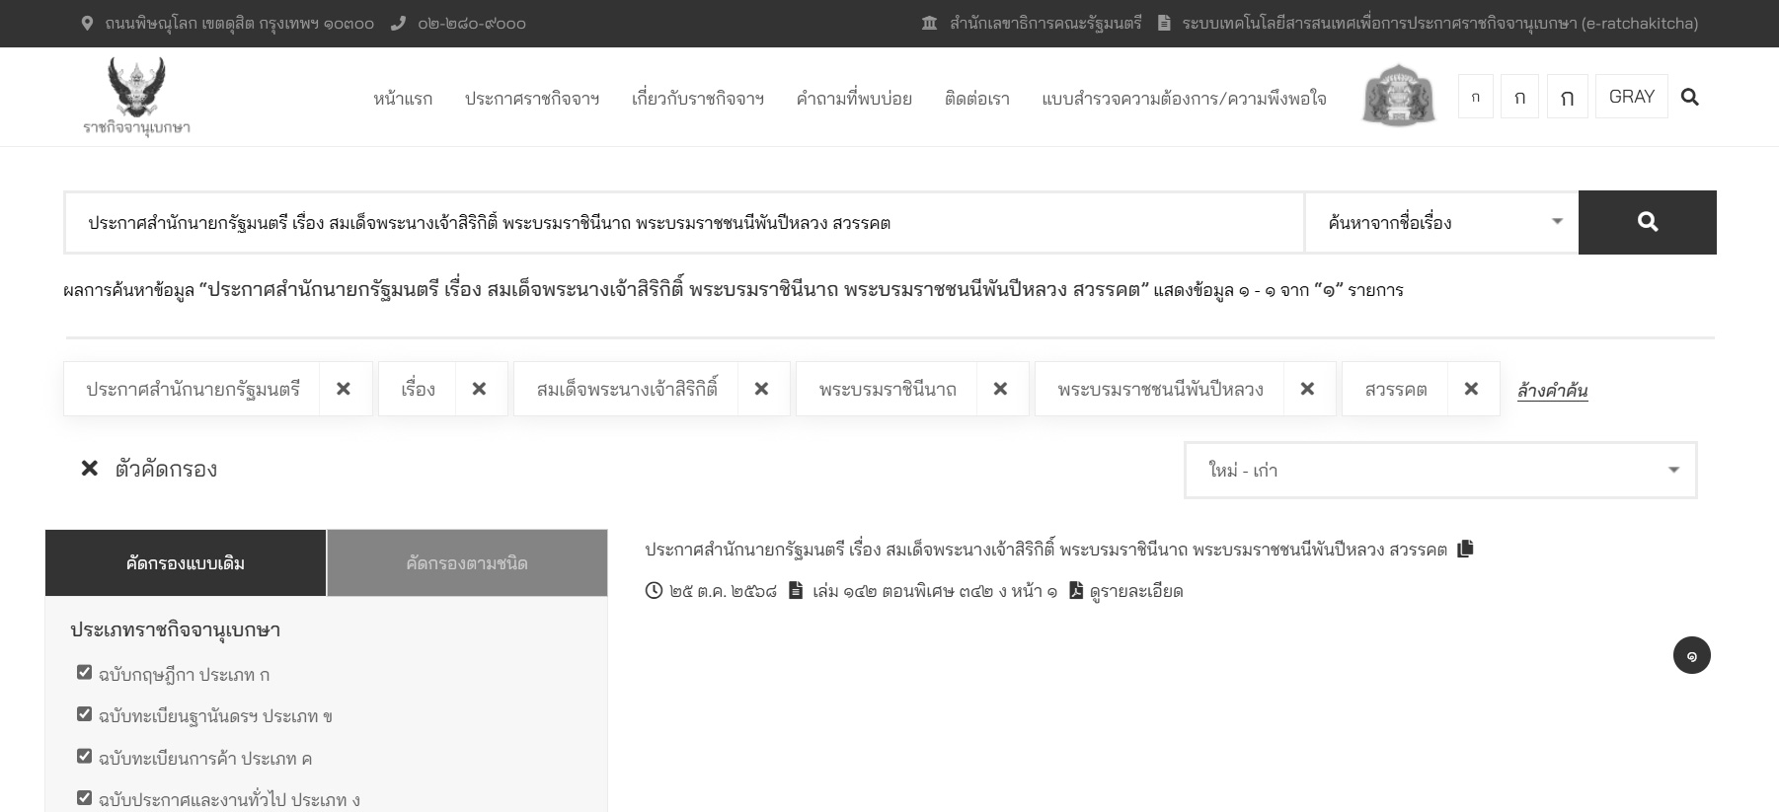Open ติดต่อเรา menu
Viewport: 1779px width, 812px height.
pos(977,98)
